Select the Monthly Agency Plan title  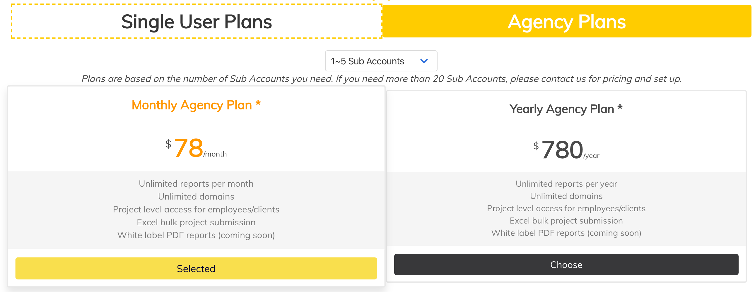(x=196, y=105)
